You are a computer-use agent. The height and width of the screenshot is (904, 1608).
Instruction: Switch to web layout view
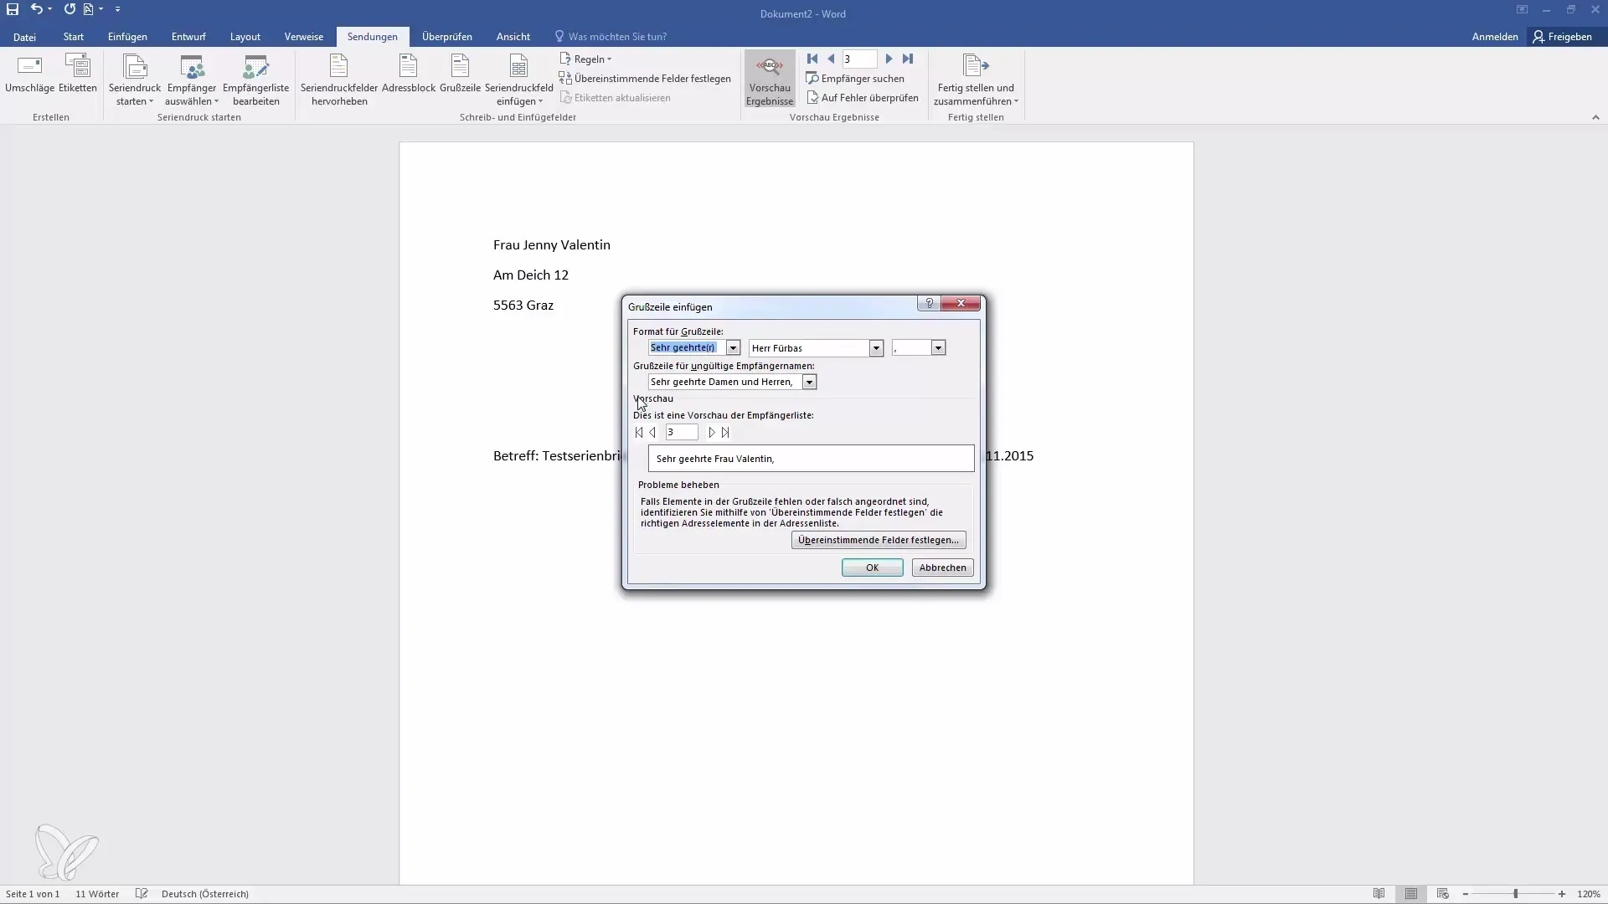tap(1442, 894)
